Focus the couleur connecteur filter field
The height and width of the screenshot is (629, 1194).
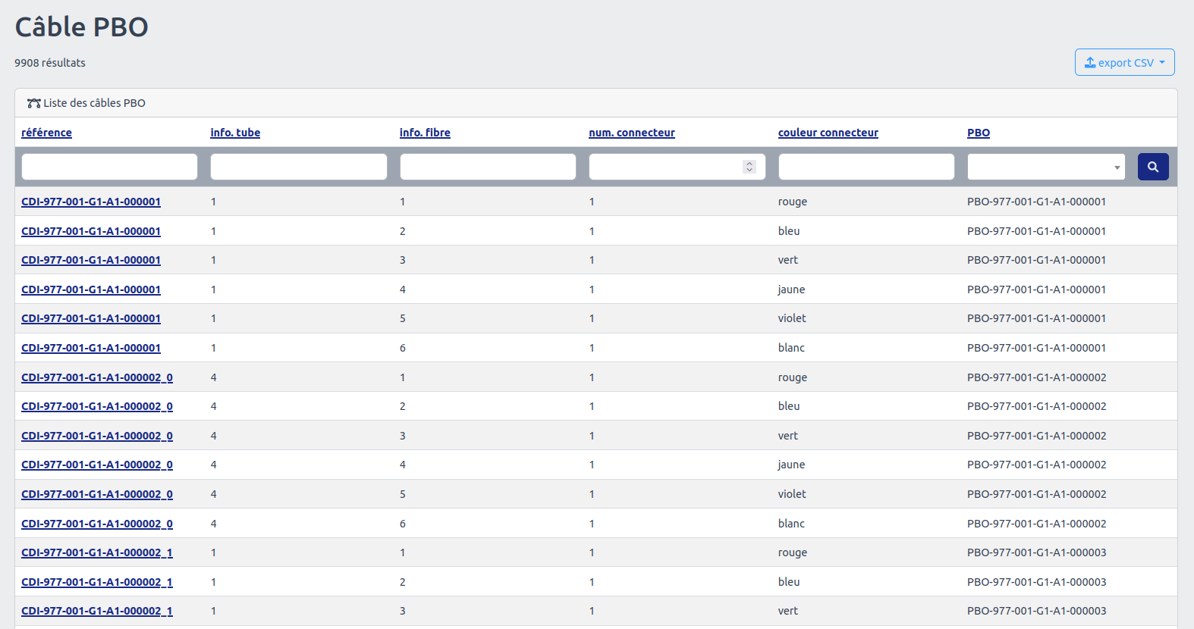866,167
